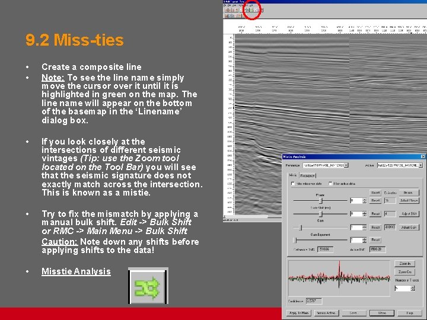The image size is (427, 320).
Task: Click the Apply to Main button
Action: coord(299,313)
